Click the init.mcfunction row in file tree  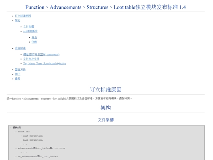[x=33, y=136]
